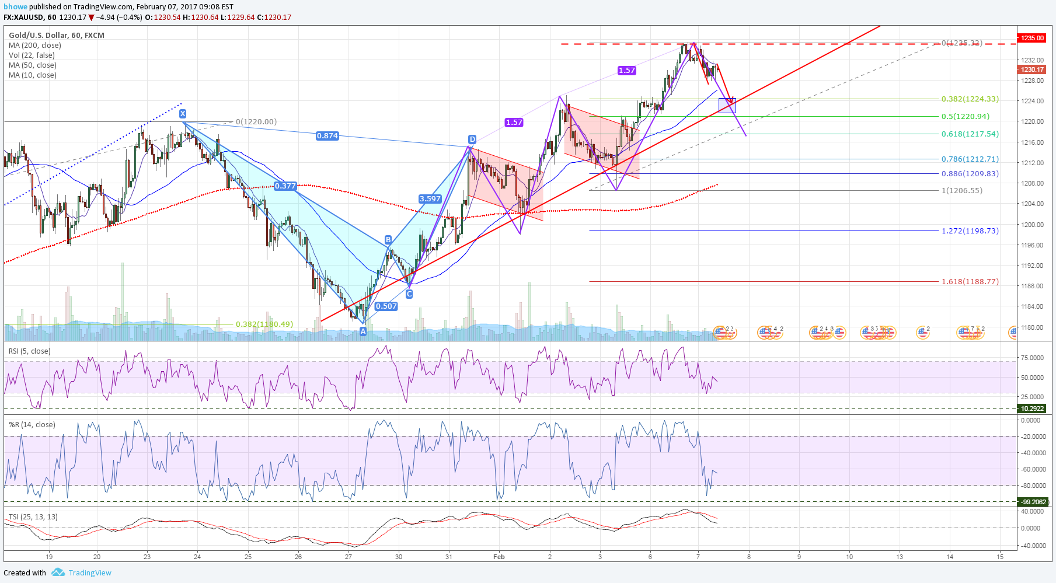
Task: Open the lone US flag event icon marked 2
Action: click(923, 332)
